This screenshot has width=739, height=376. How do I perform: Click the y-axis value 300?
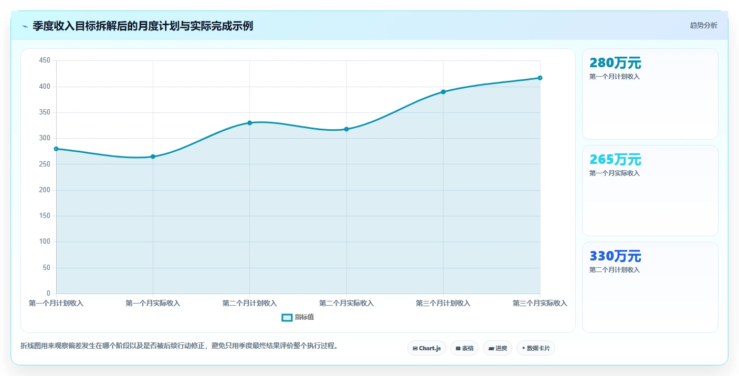tap(45, 138)
